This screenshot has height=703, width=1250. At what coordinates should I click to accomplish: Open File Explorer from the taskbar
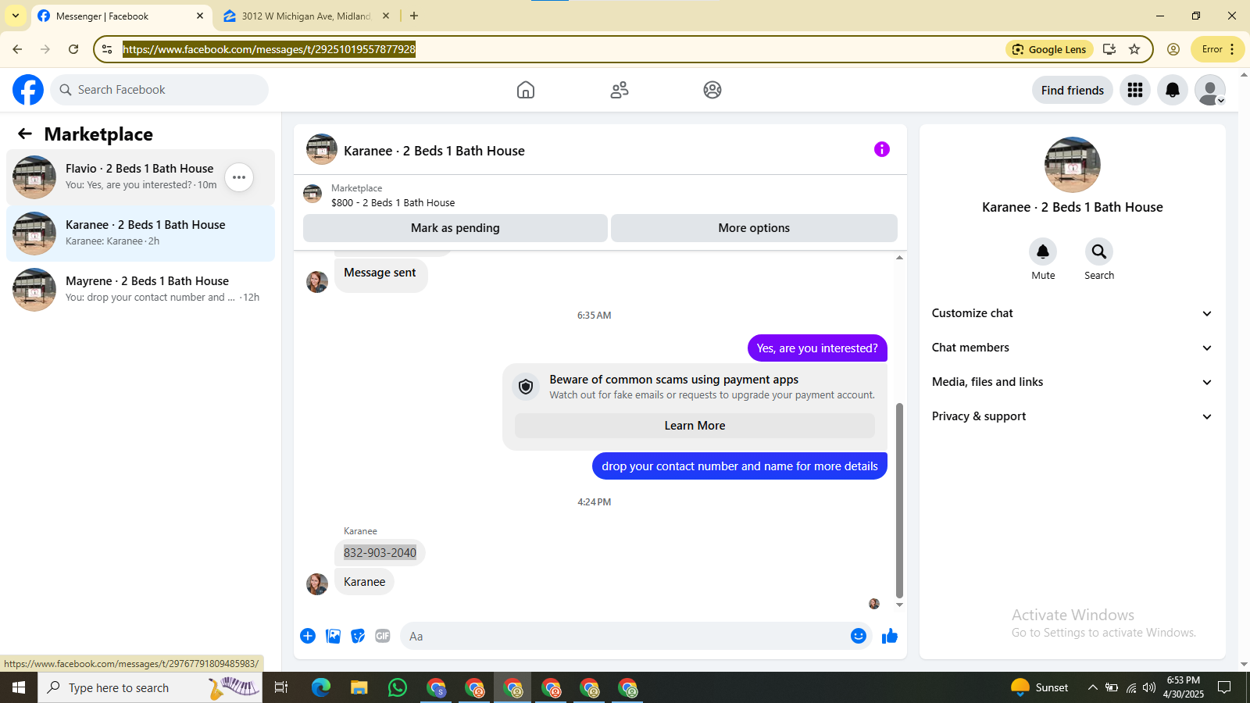tap(359, 687)
